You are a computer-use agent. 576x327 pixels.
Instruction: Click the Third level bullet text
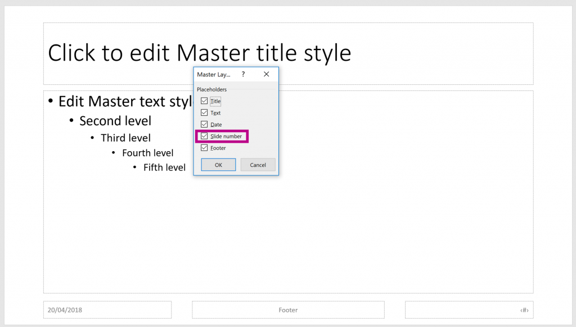(125, 138)
